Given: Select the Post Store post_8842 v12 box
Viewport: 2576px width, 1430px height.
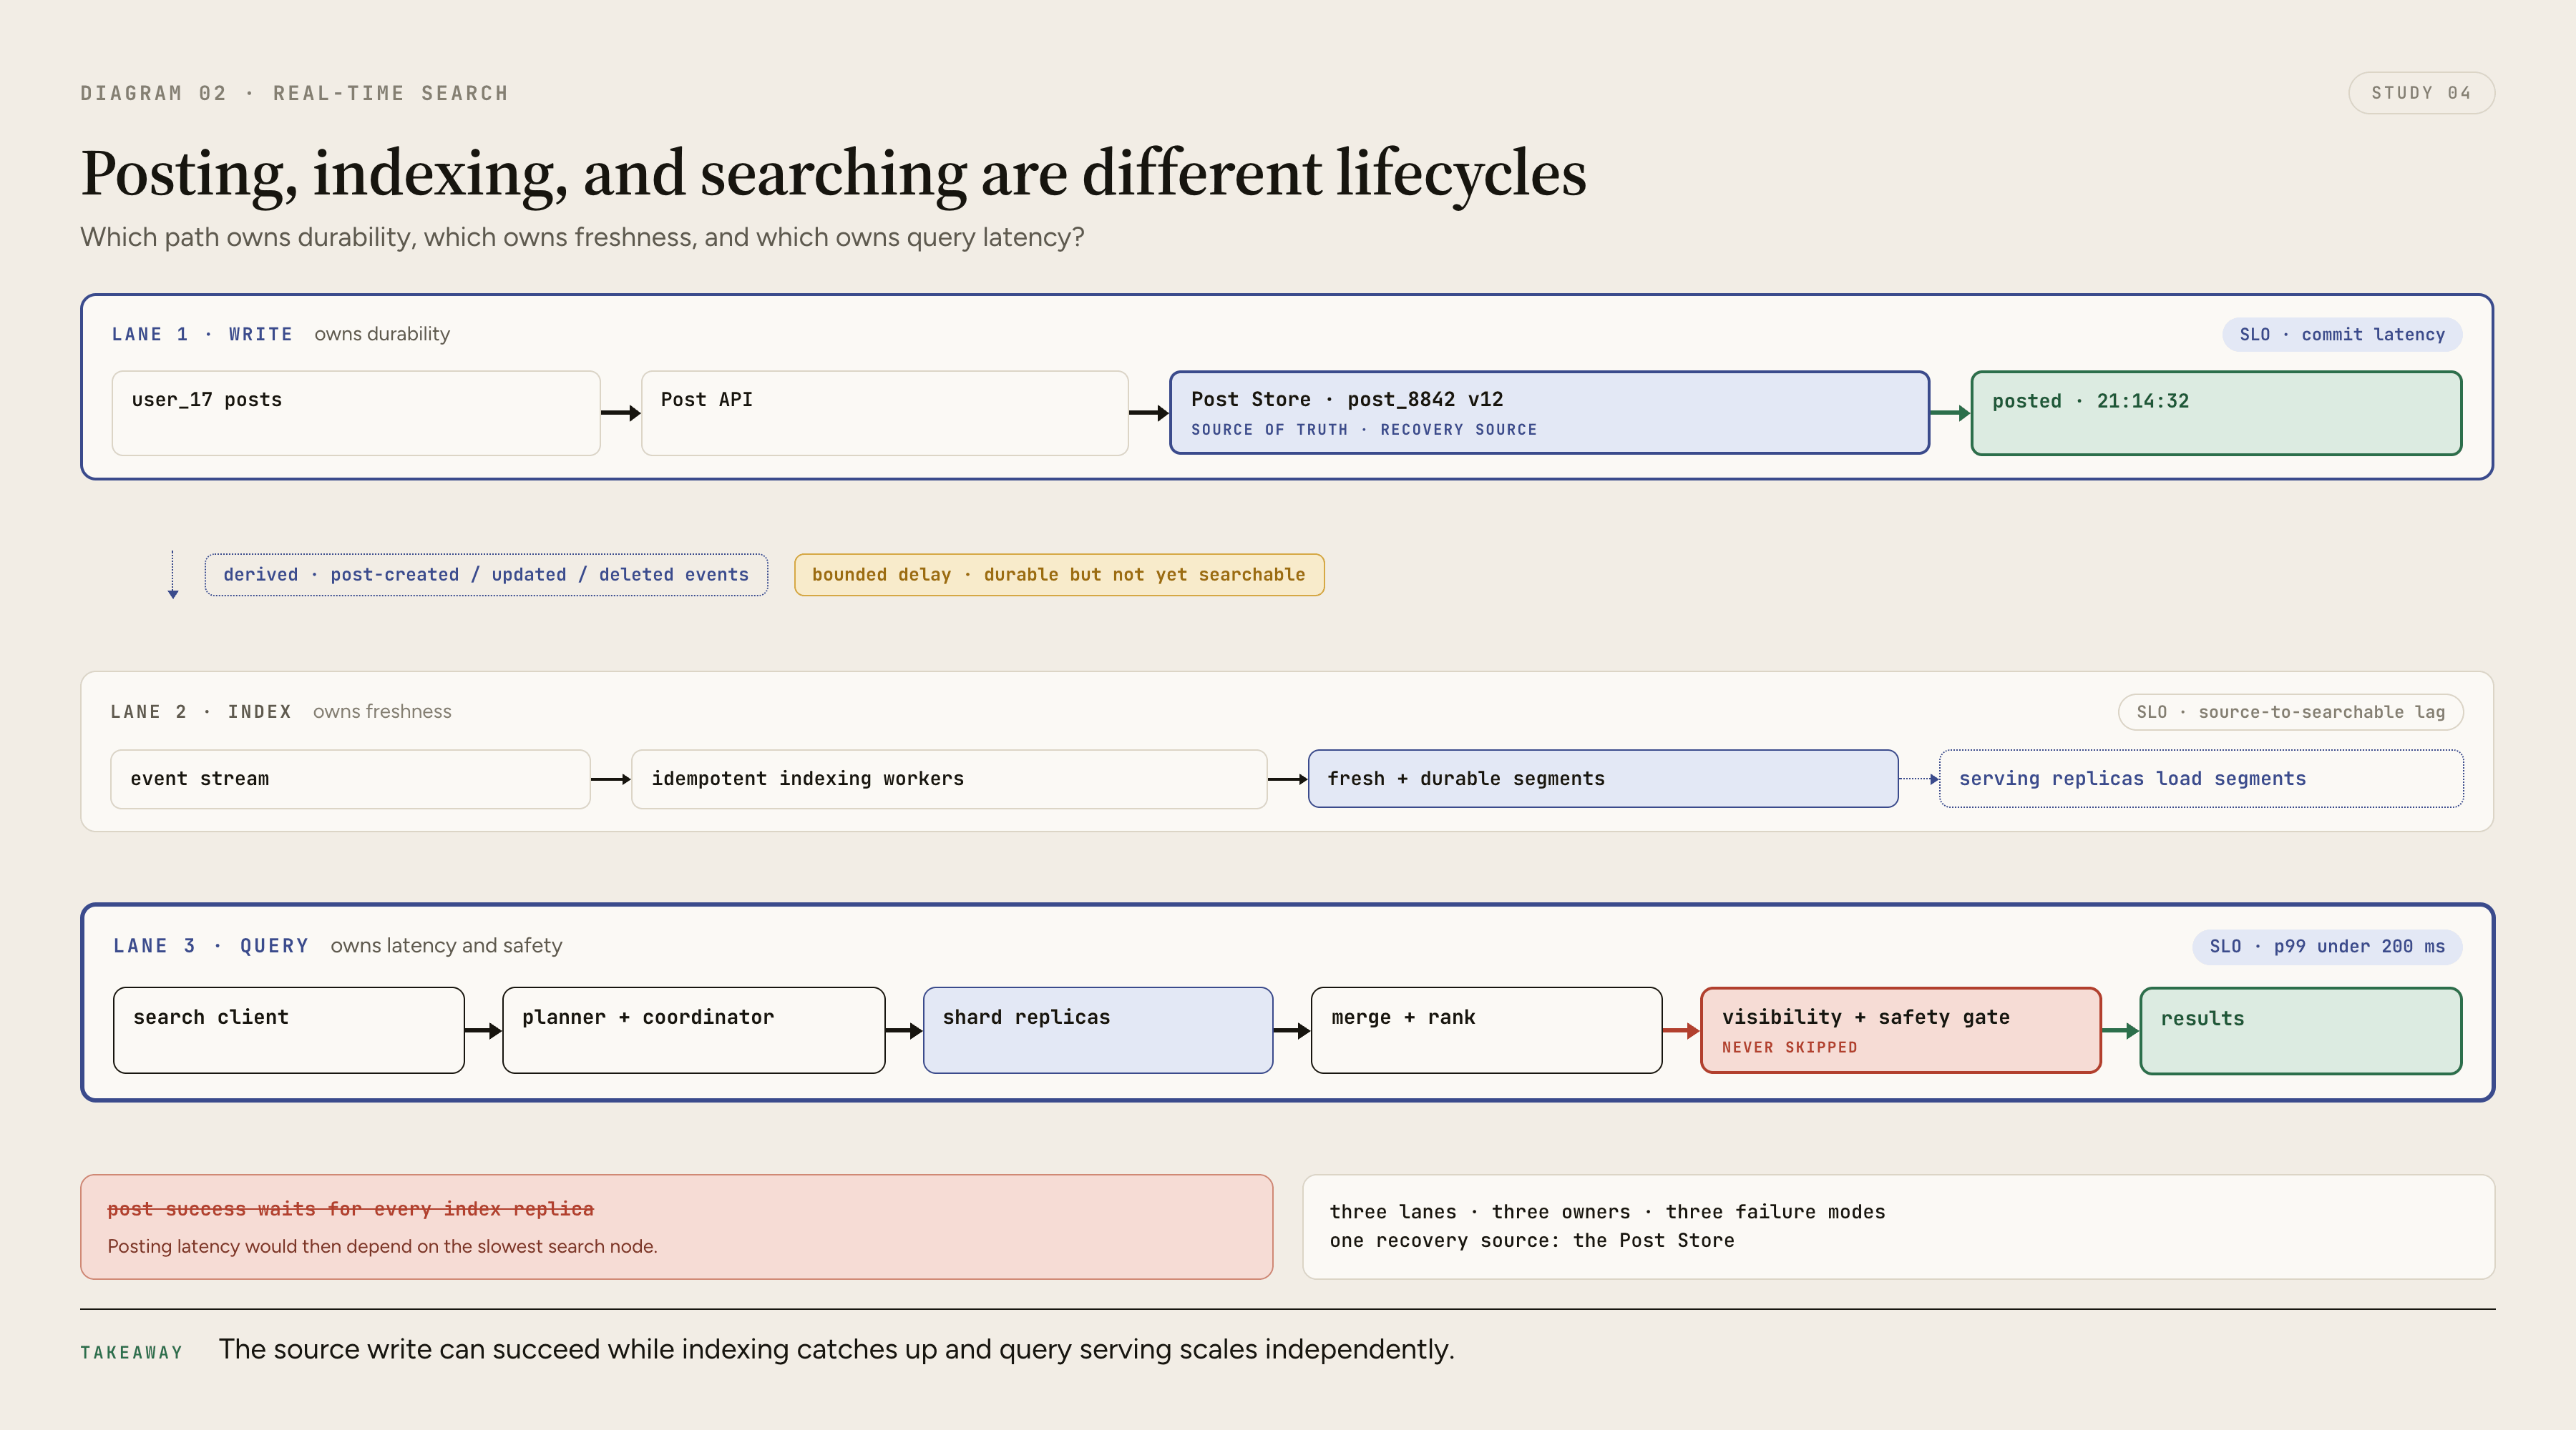Looking at the screenshot, I should 1549,413.
